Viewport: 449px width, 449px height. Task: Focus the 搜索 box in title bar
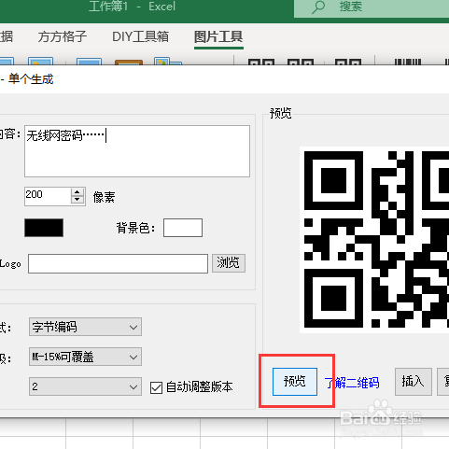tap(372, 7)
